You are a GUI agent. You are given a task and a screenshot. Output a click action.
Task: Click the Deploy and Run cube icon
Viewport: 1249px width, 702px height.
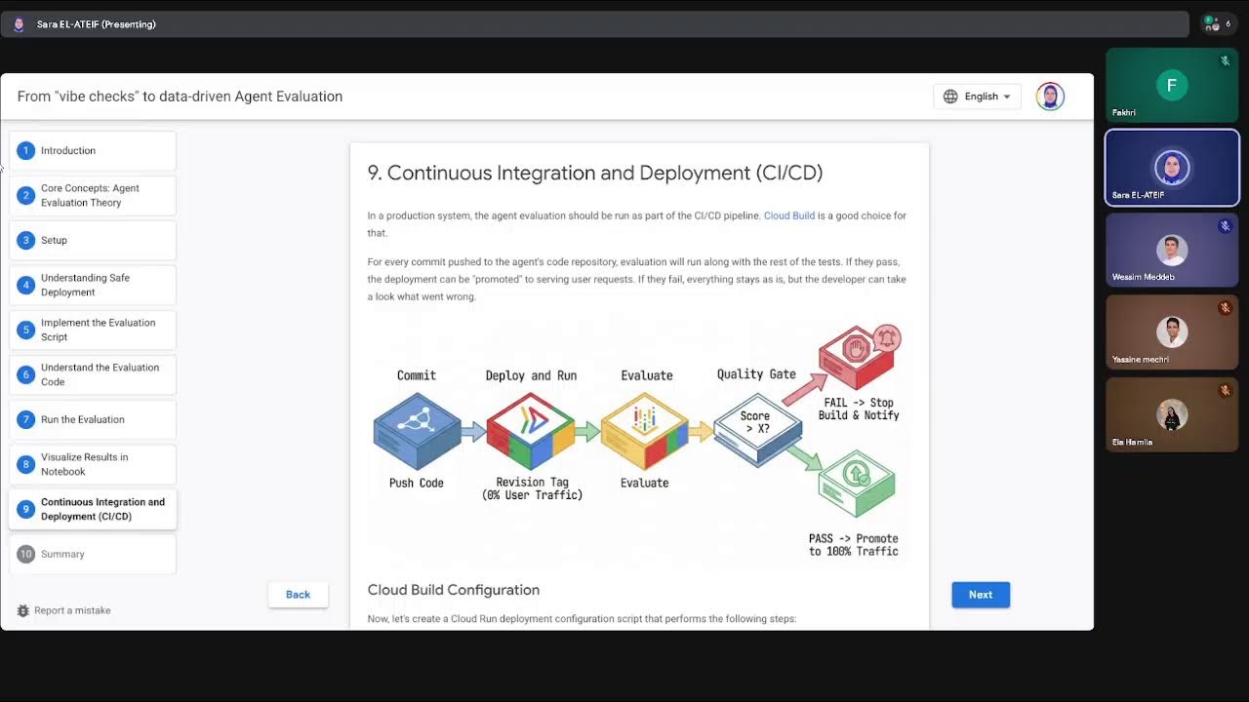(x=531, y=431)
